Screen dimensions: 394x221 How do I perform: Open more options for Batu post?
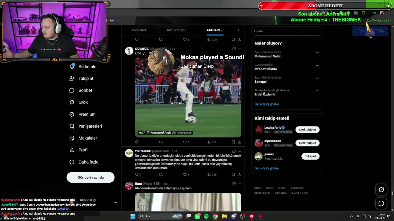pos(239,184)
